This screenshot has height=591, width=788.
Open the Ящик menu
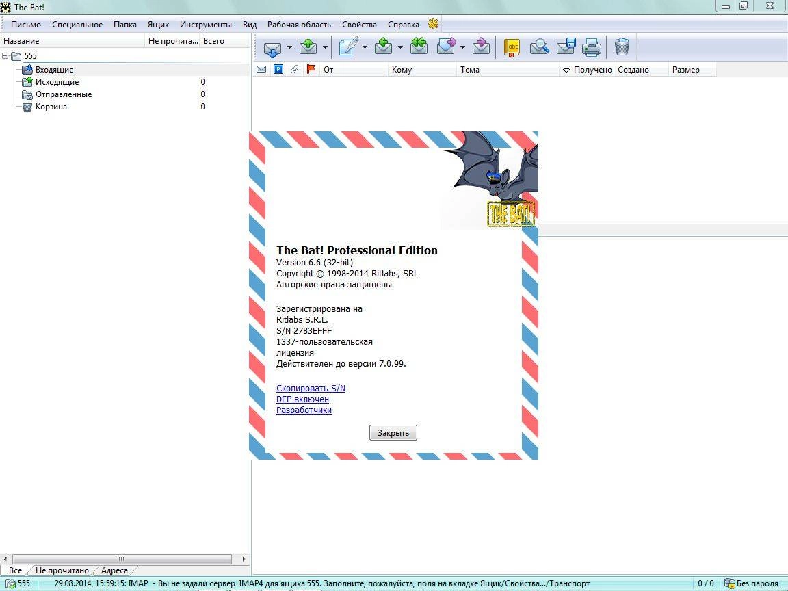tap(158, 24)
